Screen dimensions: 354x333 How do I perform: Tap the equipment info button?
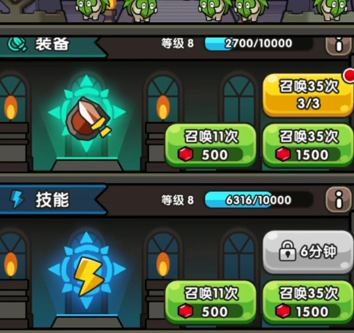(x=339, y=45)
